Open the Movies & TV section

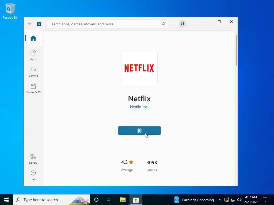(33, 88)
